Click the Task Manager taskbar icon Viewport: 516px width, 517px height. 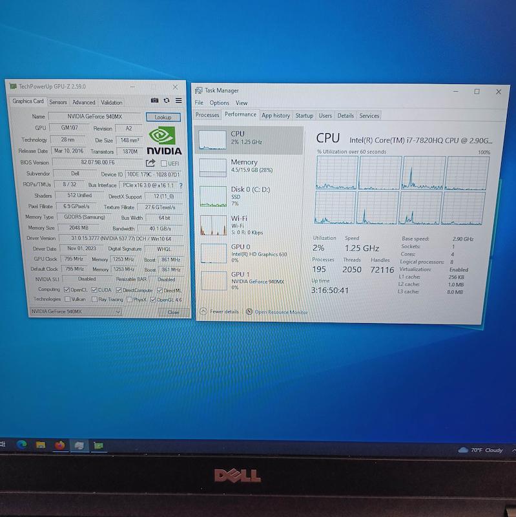click(x=79, y=446)
